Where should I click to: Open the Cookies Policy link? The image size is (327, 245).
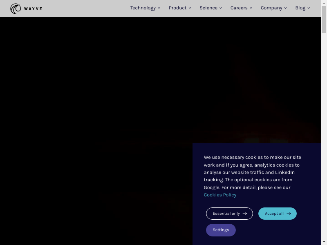tap(220, 195)
